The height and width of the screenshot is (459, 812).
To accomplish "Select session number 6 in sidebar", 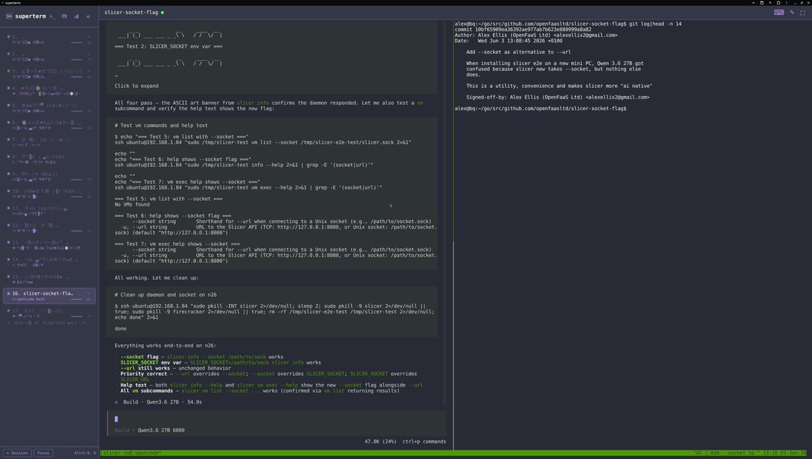I will click(49, 124).
